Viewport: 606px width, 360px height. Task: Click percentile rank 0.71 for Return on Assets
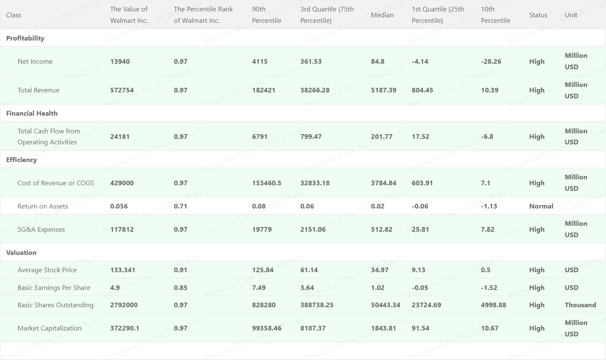[x=181, y=206]
